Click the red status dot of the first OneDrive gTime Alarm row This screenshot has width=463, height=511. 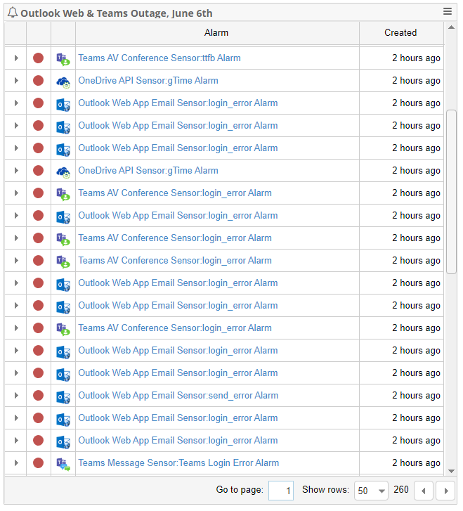(38, 81)
